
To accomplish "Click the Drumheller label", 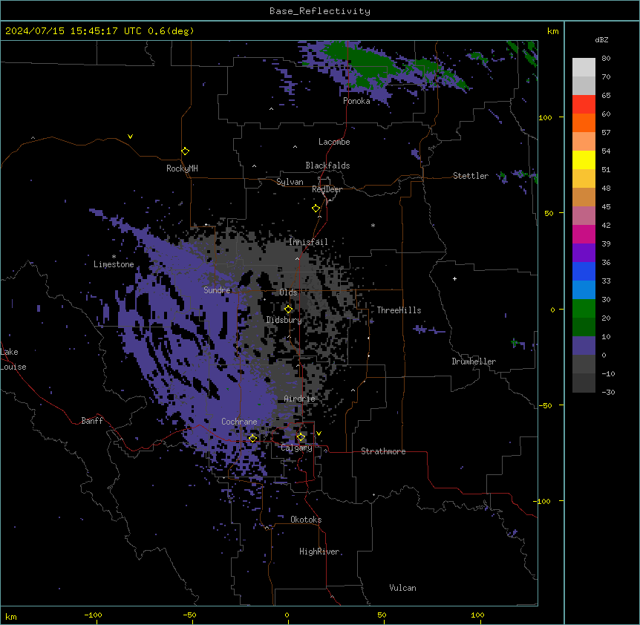I will click(x=474, y=361).
